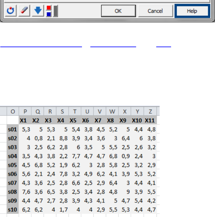Click the reset circular arrow icon
The image size is (215, 217).
[x=11, y=11]
